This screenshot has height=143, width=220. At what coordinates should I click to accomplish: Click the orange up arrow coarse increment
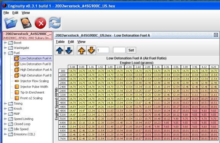click(x=82, y=50)
